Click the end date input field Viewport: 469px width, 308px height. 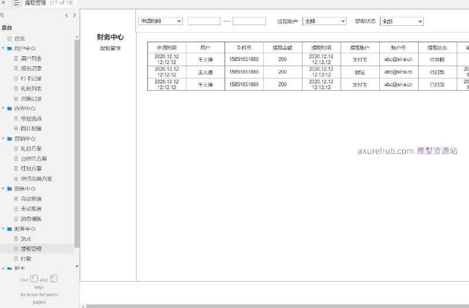pyautogui.click(x=250, y=21)
